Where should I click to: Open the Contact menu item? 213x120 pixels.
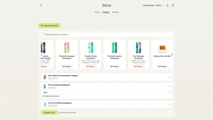pos(116,12)
